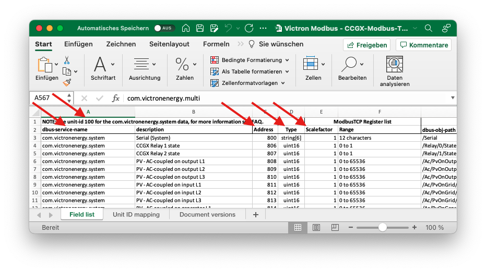
Task: Click the Copy icon
Action: point(67,71)
